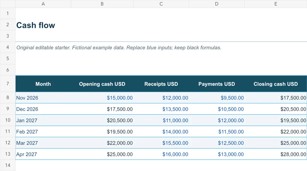Select column D header
Image resolution: width=307 pixels, height=171 pixels.
[217, 4]
